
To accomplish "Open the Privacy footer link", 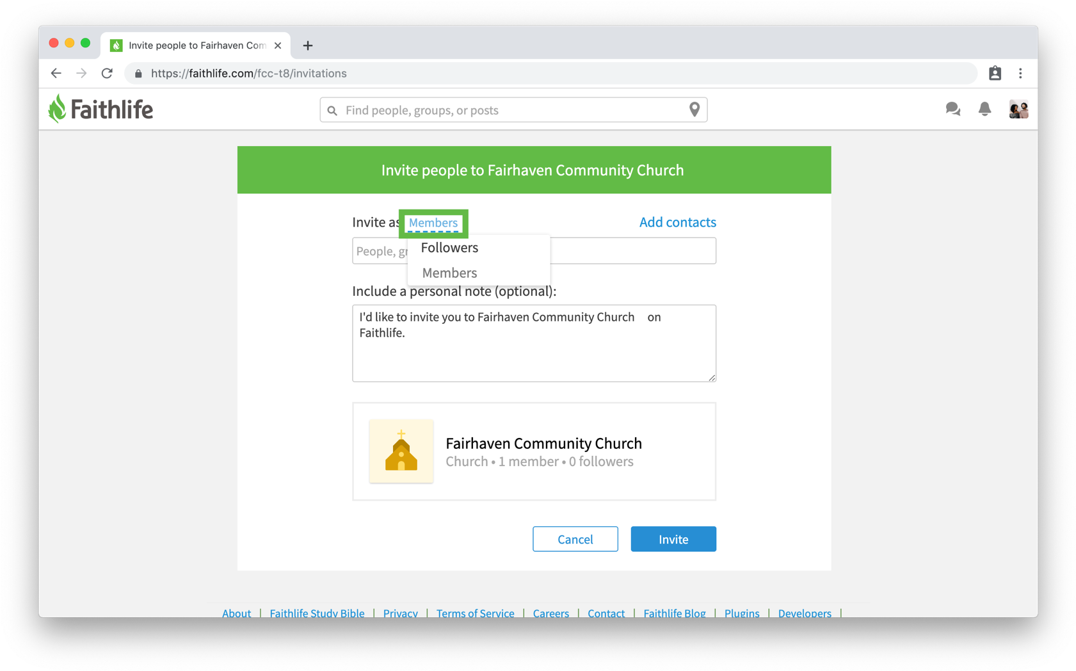I will pyautogui.click(x=400, y=613).
